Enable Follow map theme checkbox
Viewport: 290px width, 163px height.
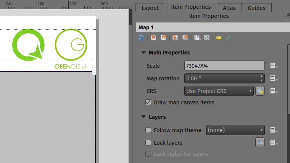point(148,130)
